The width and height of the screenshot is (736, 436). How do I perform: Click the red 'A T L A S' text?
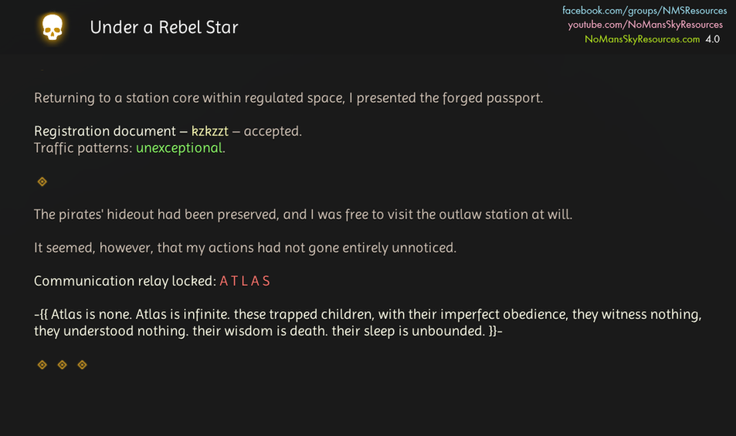tap(245, 281)
